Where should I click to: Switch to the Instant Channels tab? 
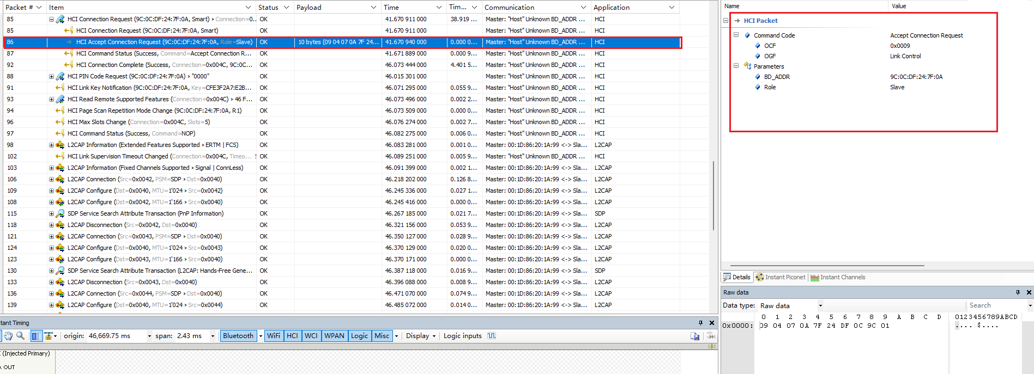(838, 277)
